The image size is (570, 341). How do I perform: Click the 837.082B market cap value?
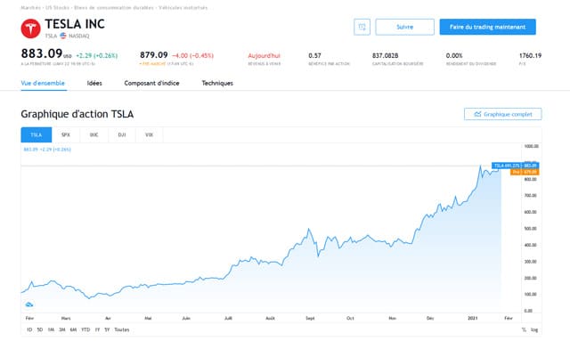click(x=385, y=55)
